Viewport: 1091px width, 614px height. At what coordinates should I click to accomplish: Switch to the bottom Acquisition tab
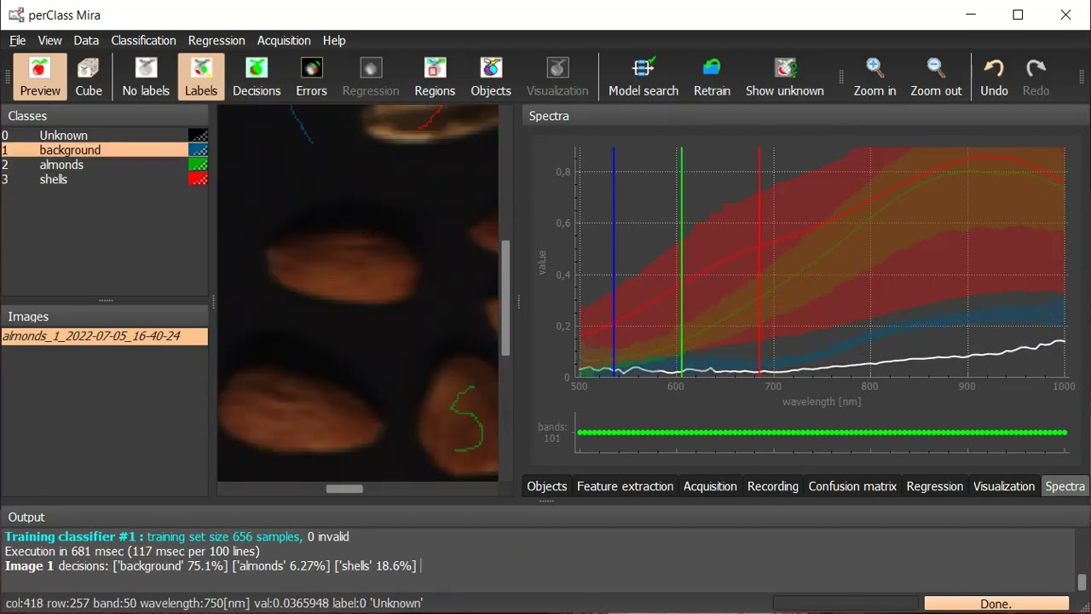[x=710, y=486]
